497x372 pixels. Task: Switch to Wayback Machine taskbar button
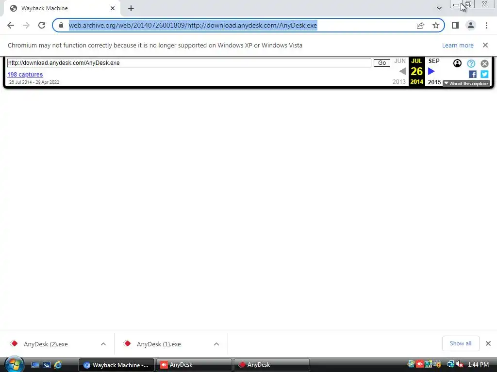tap(116, 365)
